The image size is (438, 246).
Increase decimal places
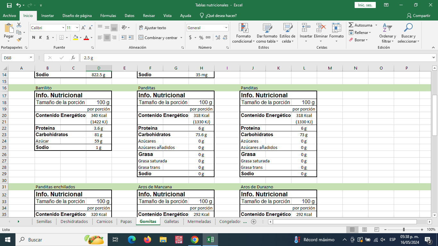pos(218,37)
